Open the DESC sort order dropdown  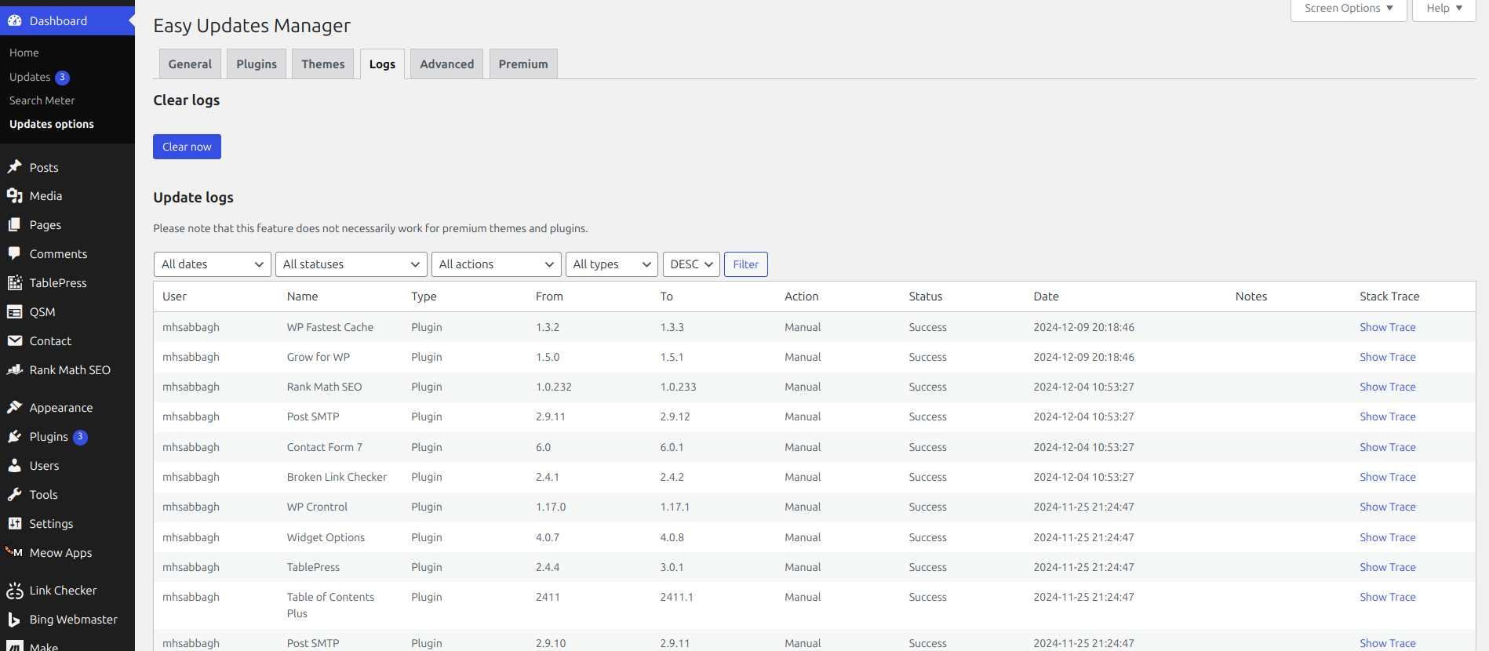(x=691, y=264)
